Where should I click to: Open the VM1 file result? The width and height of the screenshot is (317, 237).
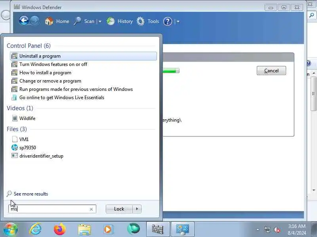pos(83,139)
